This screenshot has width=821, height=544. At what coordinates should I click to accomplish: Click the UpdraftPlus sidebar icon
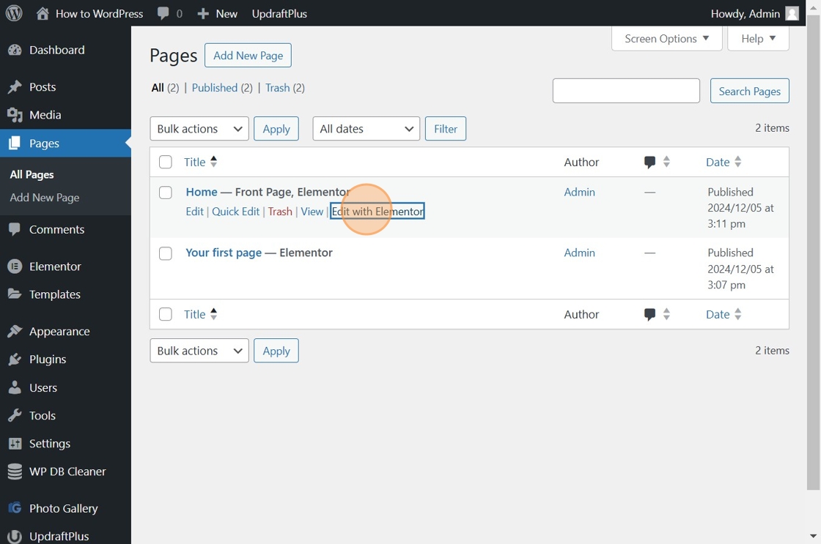(15, 536)
